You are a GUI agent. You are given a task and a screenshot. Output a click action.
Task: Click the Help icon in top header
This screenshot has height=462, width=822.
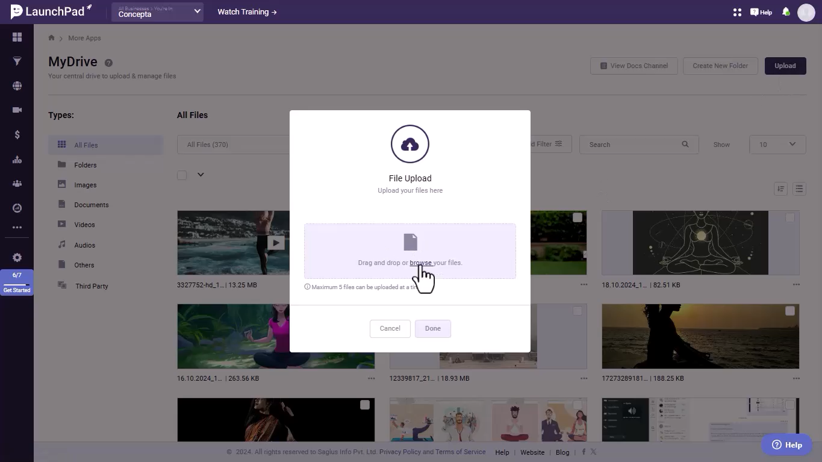click(761, 12)
